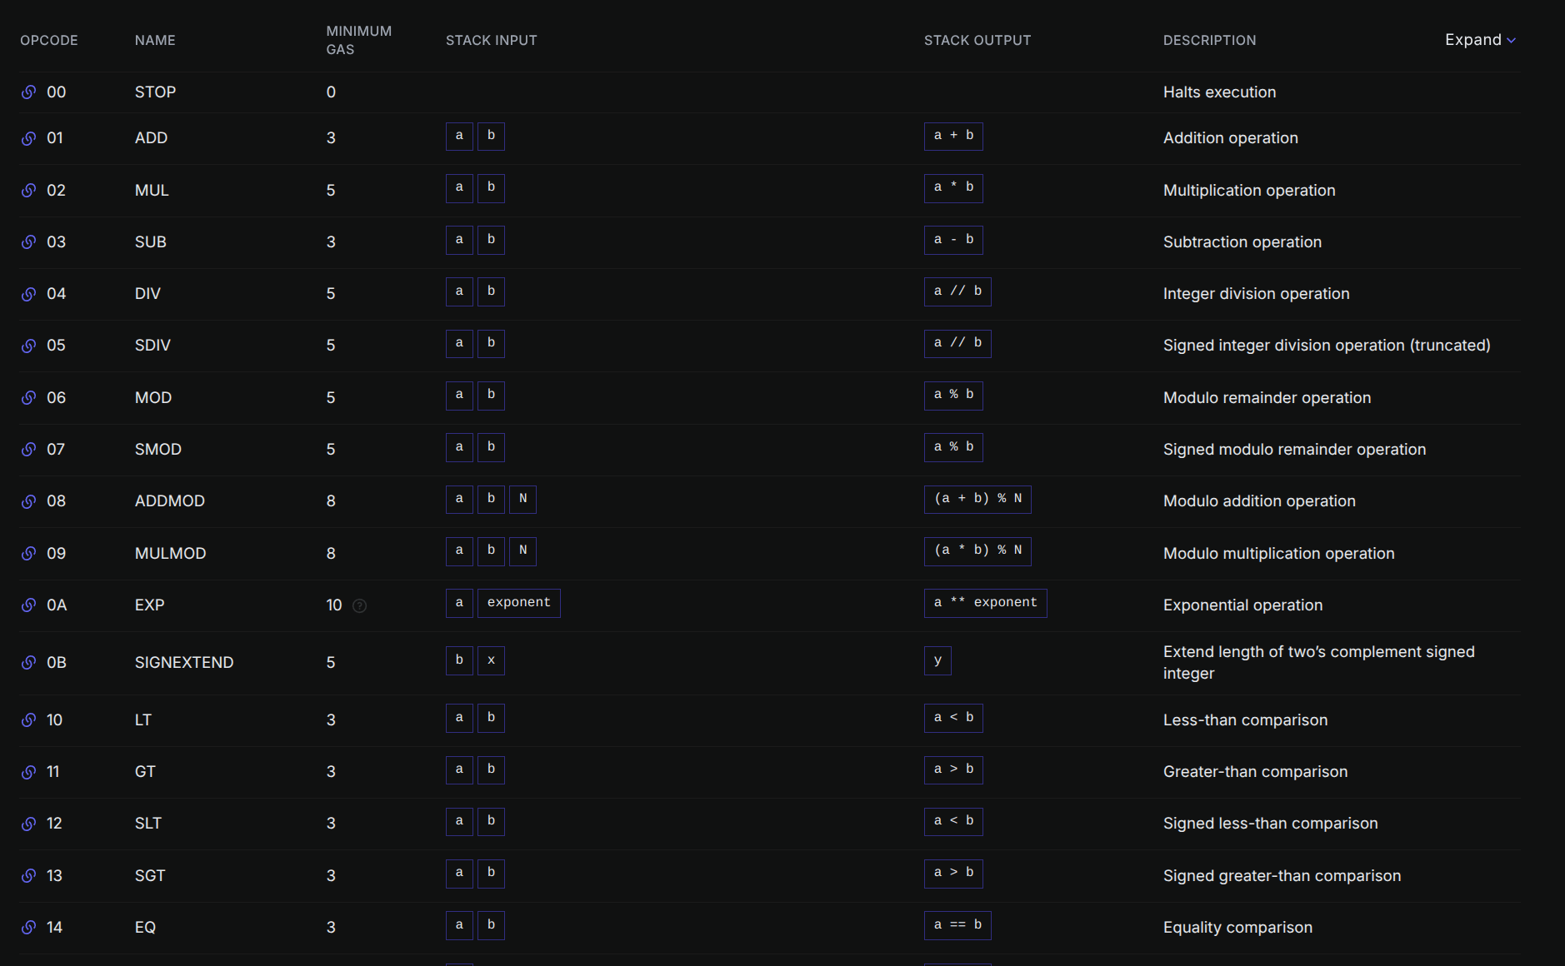Click the MULMOD opcode name
This screenshot has width=1565, height=966.
[170, 554]
